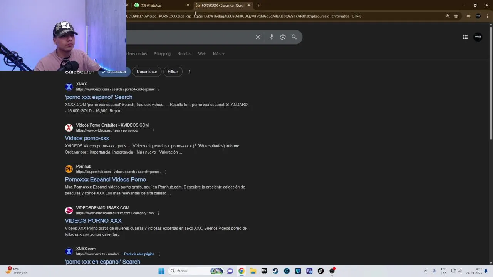Open ESP LAA language switcher
This screenshot has height=277, width=493.
pyautogui.click(x=444, y=271)
